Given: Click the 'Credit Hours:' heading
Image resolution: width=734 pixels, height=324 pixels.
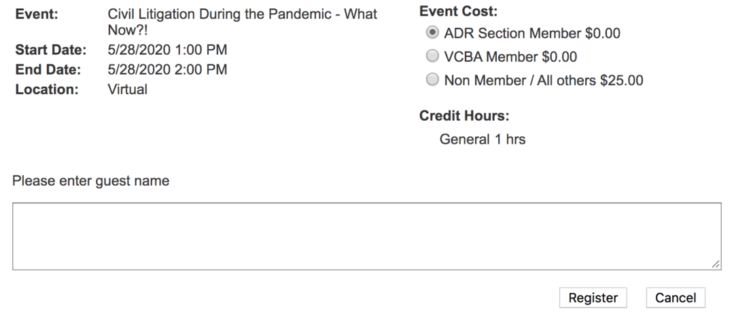Looking at the screenshot, I should click(464, 116).
